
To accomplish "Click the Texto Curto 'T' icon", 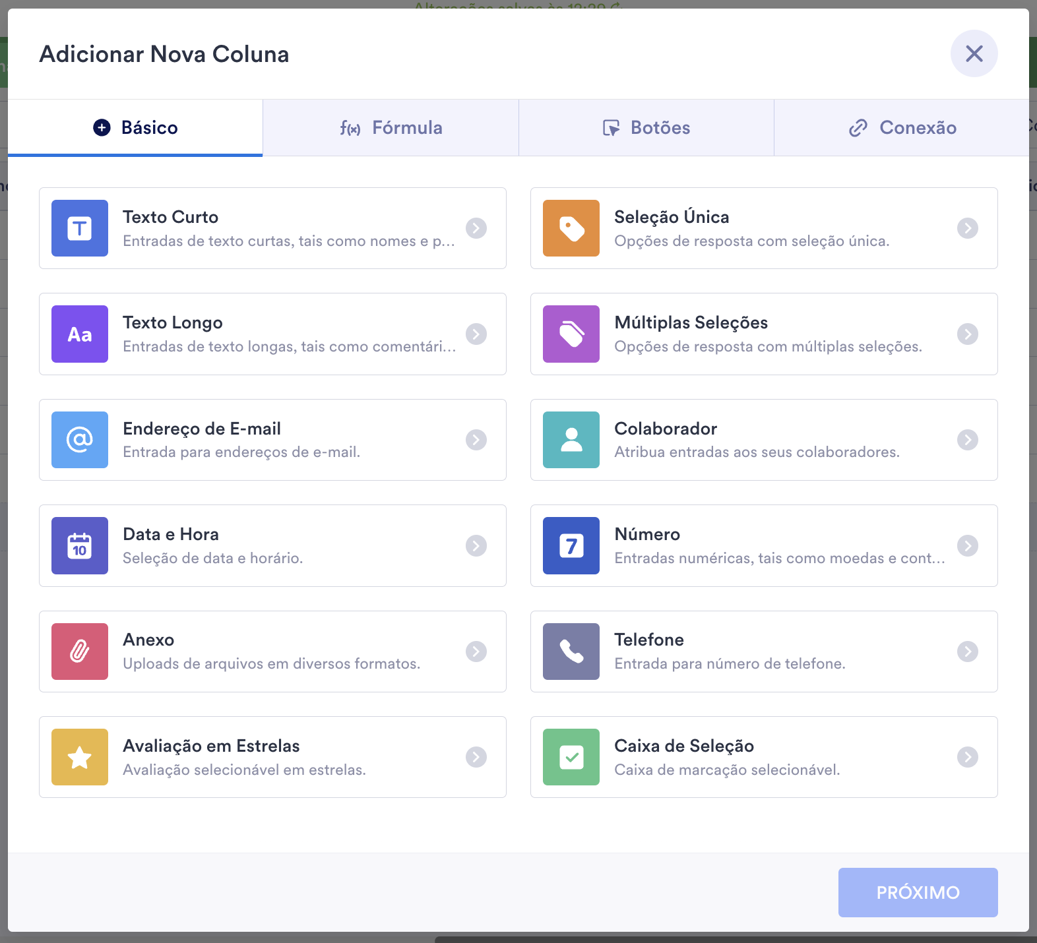I will (x=80, y=228).
